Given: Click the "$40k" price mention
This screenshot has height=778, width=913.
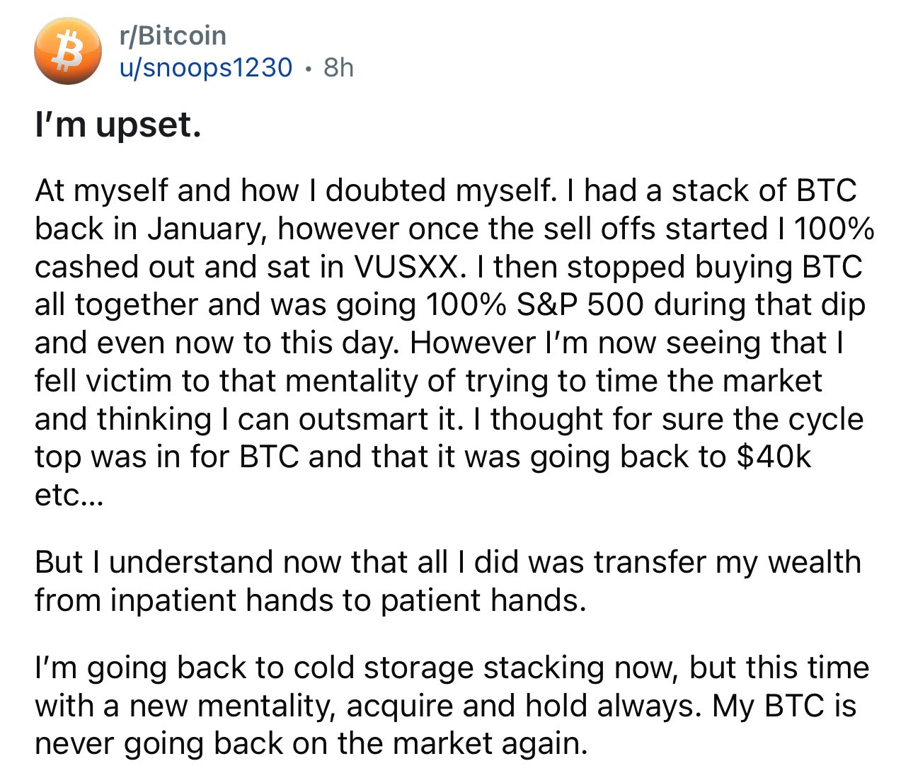Looking at the screenshot, I should point(774,457).
